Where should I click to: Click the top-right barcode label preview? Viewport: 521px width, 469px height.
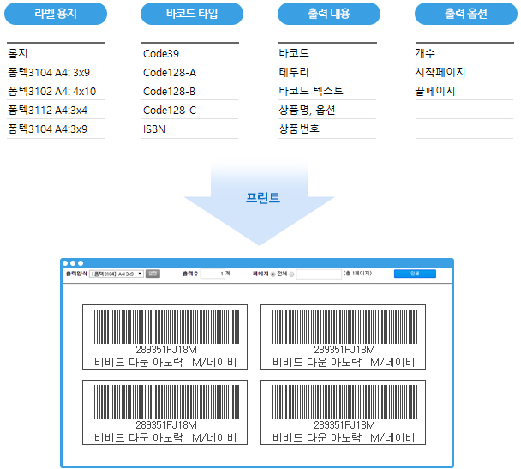(x=344, y=337)
